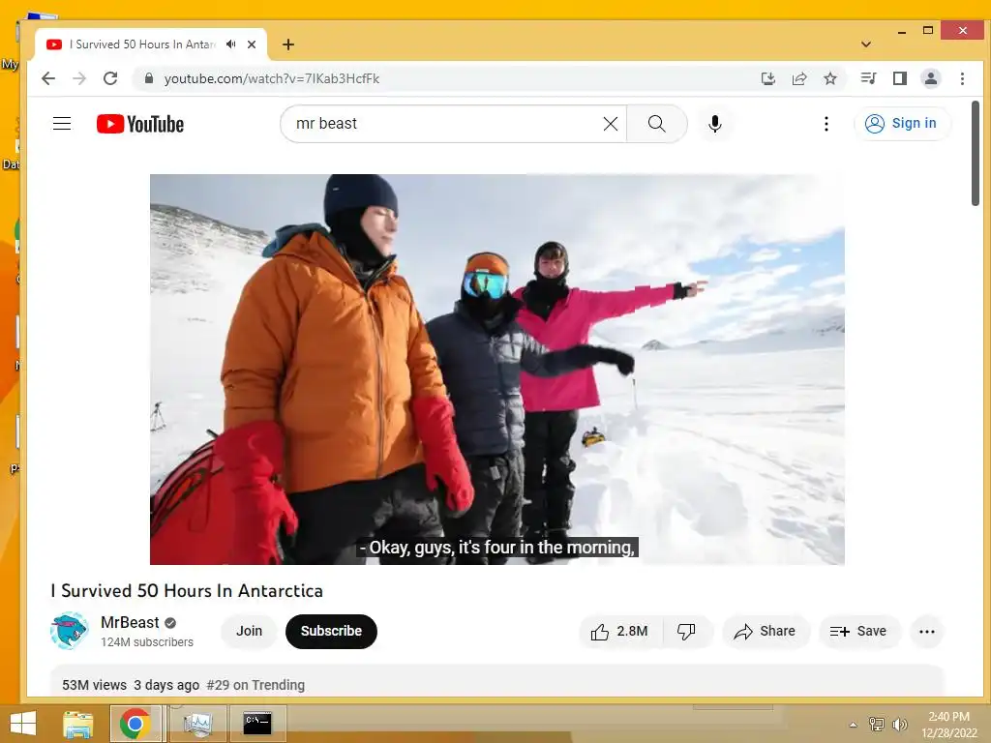
Task: Go back with the browser back arrow
Action: (48, 78)
